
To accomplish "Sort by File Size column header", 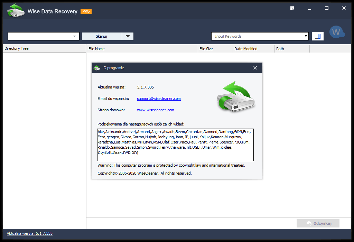I will pos(215,49).
